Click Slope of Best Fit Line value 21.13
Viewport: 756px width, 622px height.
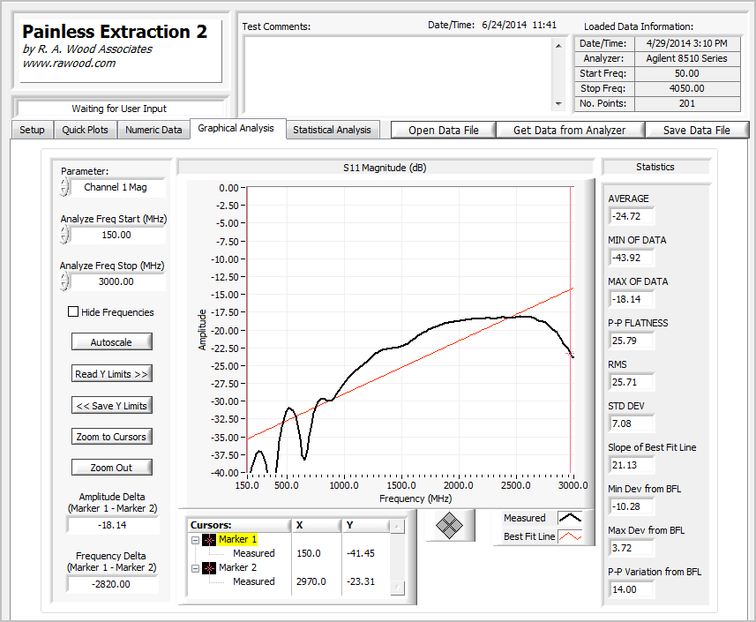632,465
